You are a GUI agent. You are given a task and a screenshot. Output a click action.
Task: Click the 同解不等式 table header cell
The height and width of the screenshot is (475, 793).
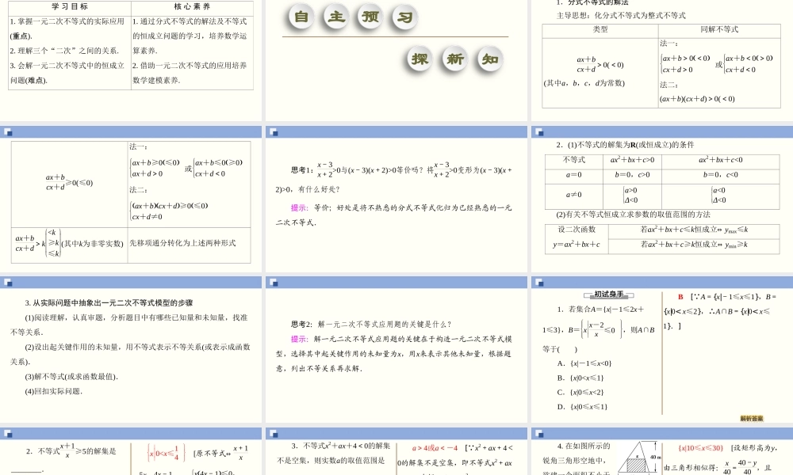pyautogui.click(x=718, y=28)
